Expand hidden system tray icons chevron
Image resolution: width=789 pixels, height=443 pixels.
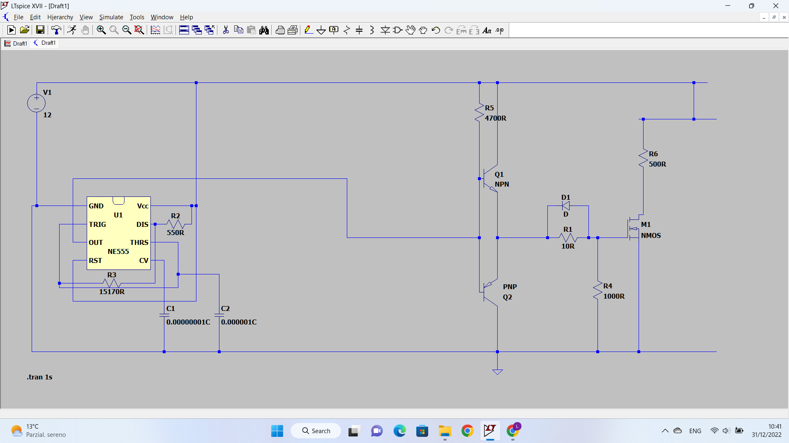click(x=665, y=431)
